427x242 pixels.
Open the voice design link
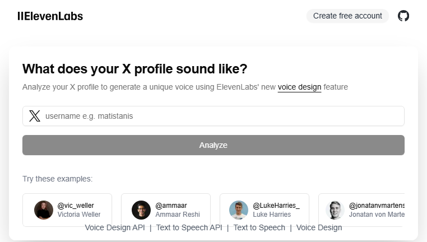(x=299, y=87)
